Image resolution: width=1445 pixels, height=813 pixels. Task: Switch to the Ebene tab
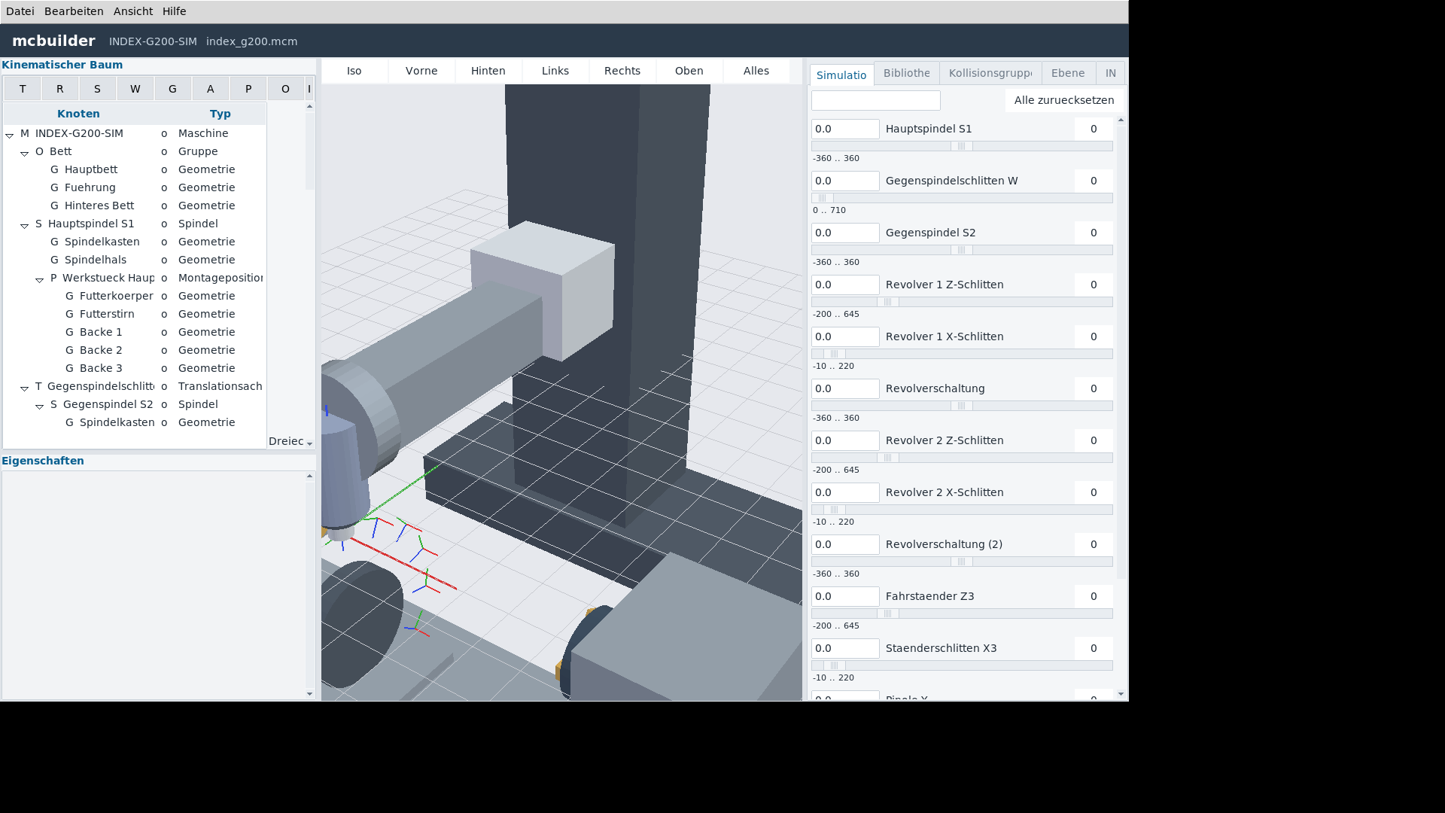[1068, 73]
